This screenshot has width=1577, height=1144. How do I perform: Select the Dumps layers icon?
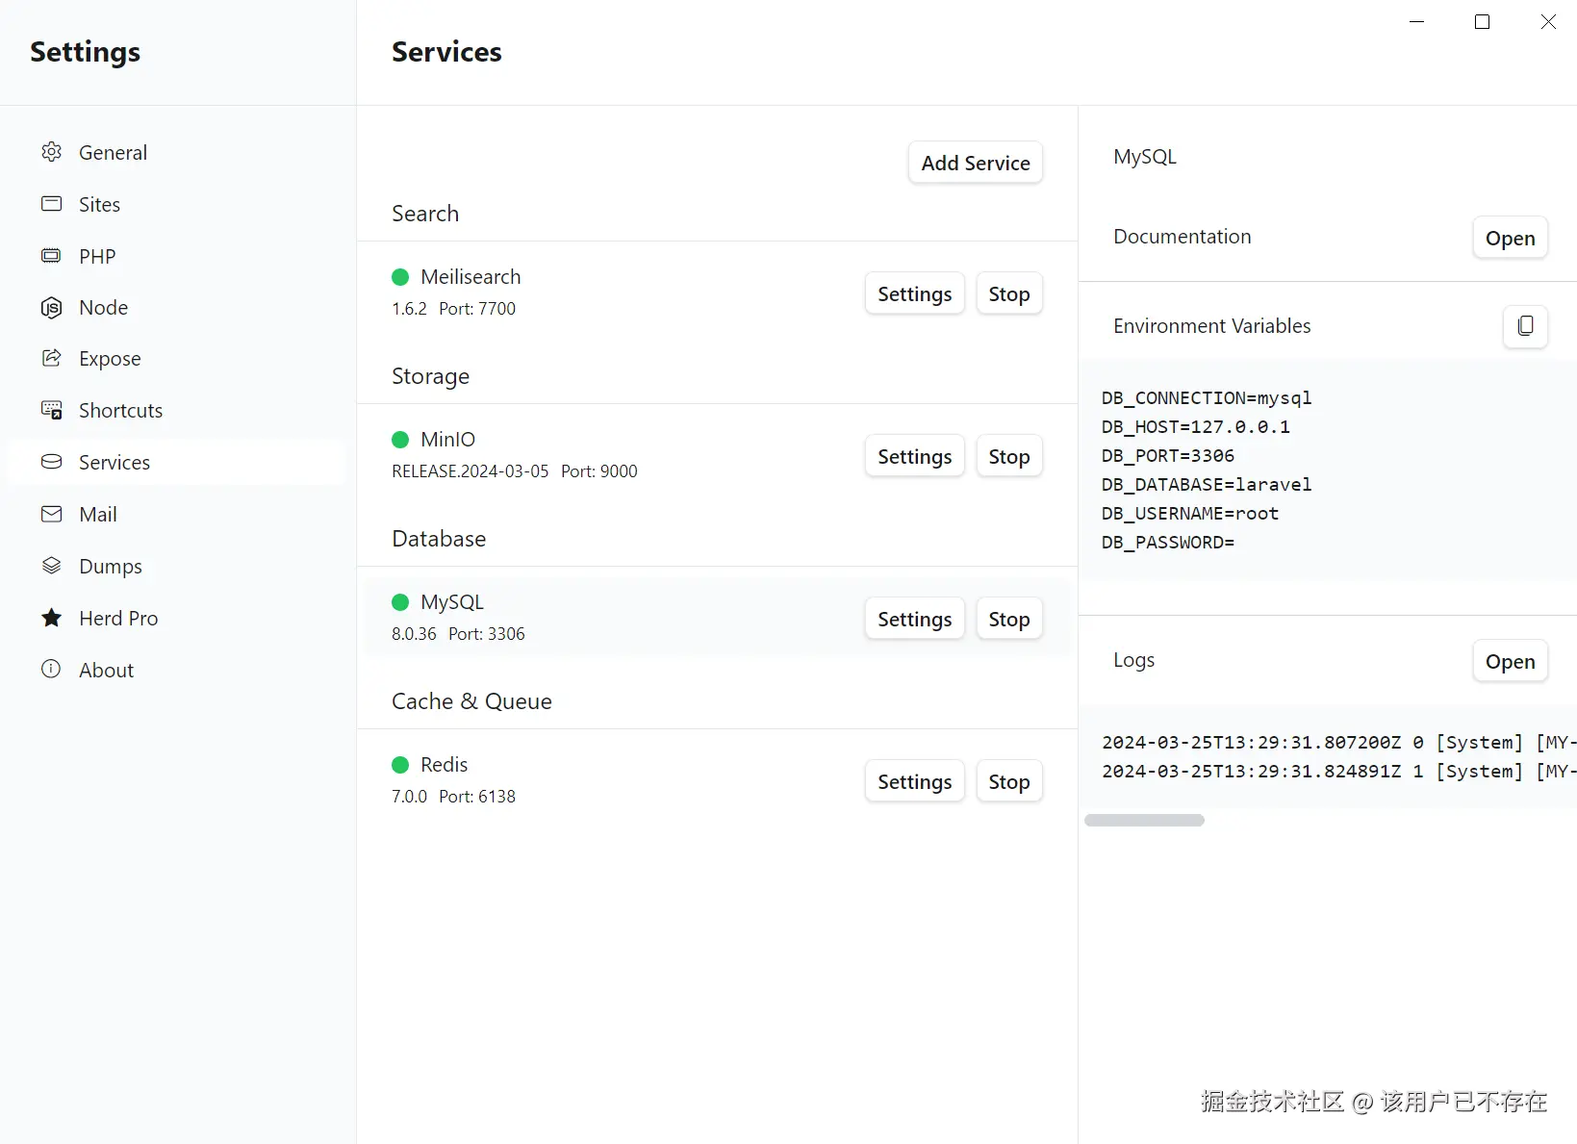[52, 566]
